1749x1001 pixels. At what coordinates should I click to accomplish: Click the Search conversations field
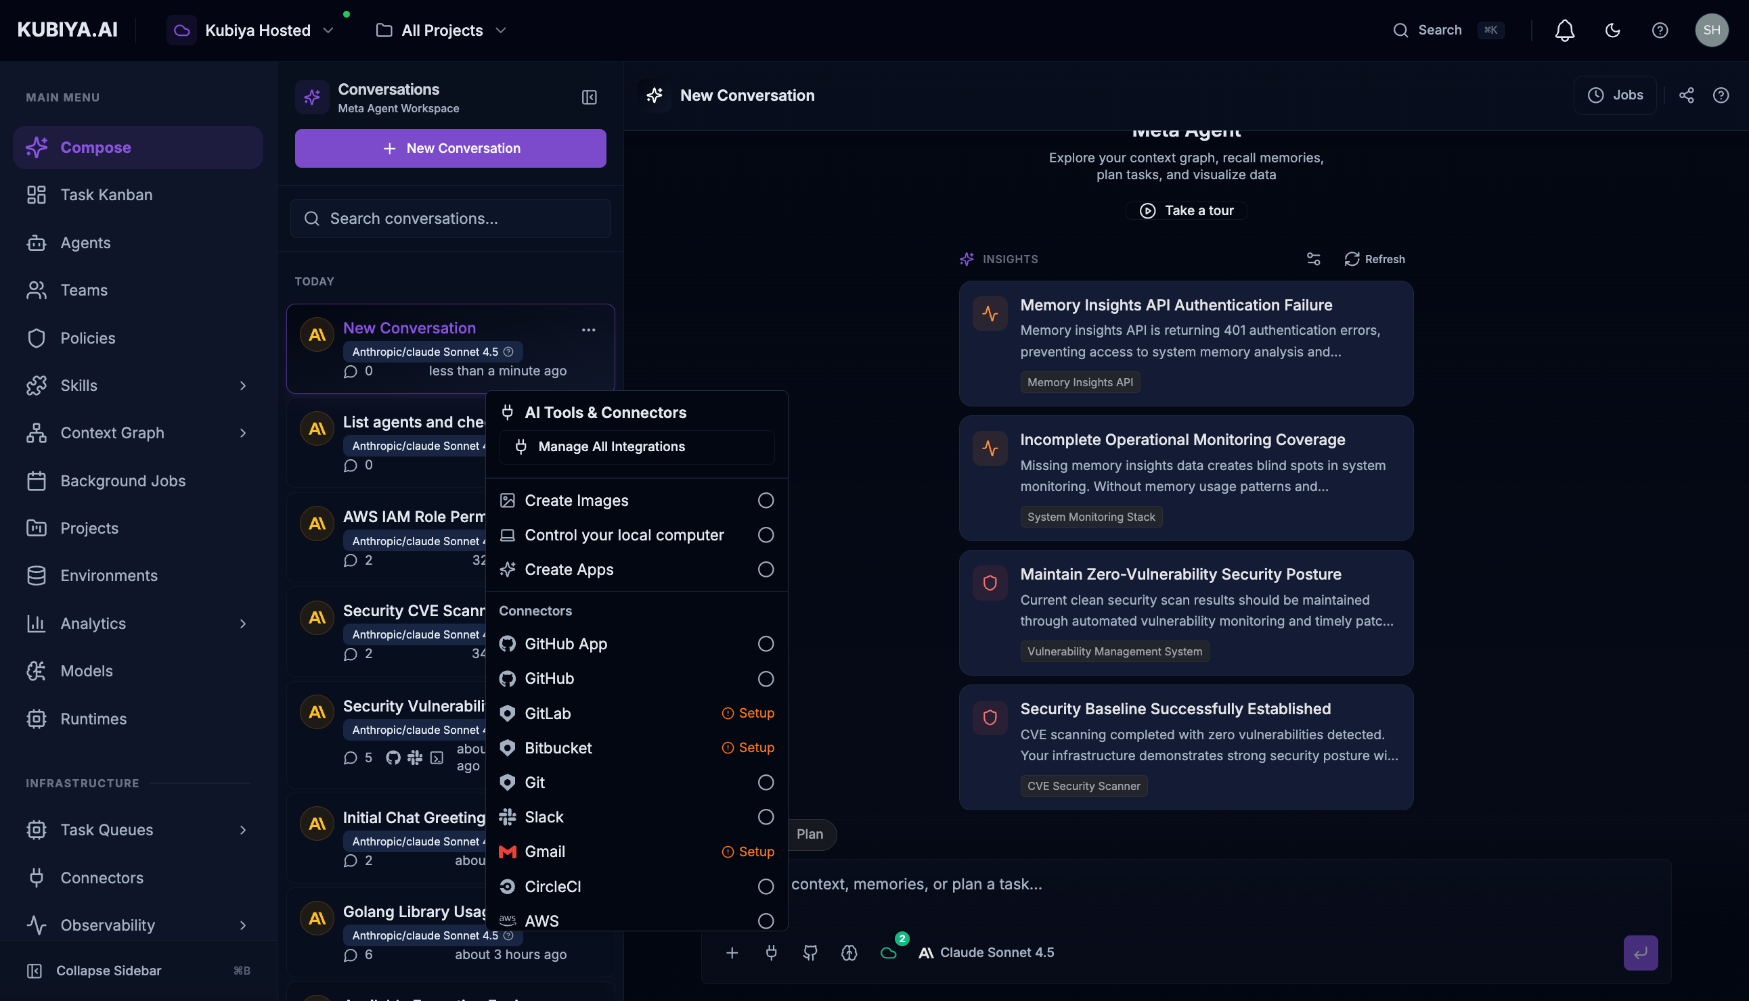[x=450, y=218]
